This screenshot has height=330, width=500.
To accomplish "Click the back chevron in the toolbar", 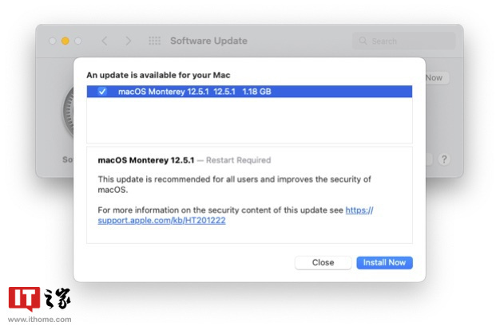I will tap(105, 41).
